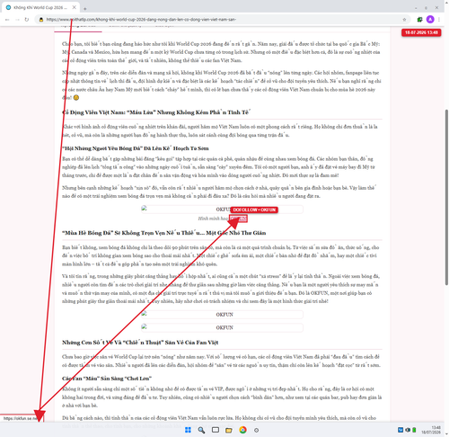This screenshot has height=437, width=449.
Task: Open Chrome's three-dot menu
Action: pos(439,20)
